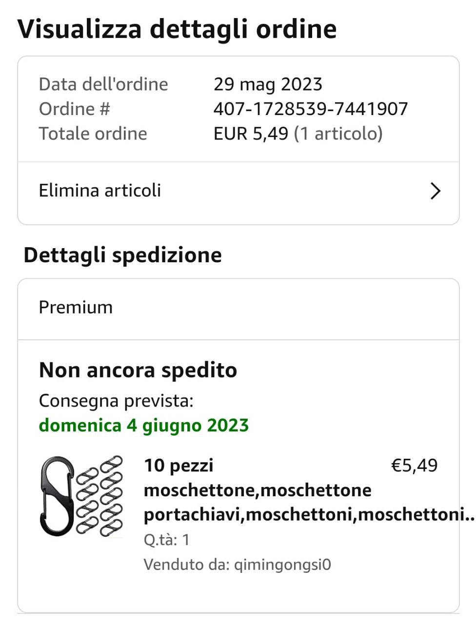Screen dimensions: 476x624
Task: Tap the seller name qimingongsi0
Action: click(282, 565)
